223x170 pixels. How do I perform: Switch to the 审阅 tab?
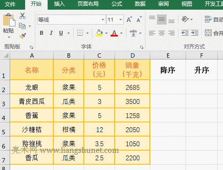(164, 4)
